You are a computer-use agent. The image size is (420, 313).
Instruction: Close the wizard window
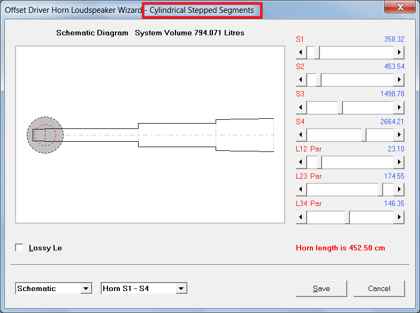point(400,6)
